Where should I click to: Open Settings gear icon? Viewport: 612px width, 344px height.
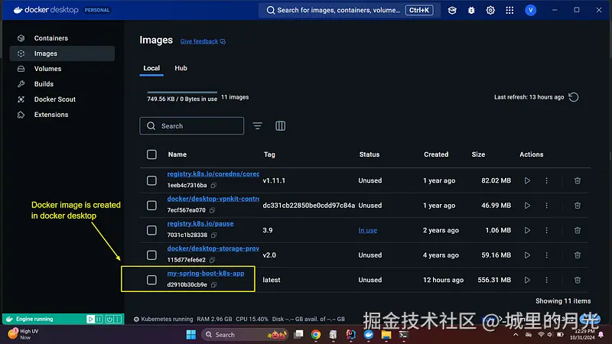pos(490,11)
